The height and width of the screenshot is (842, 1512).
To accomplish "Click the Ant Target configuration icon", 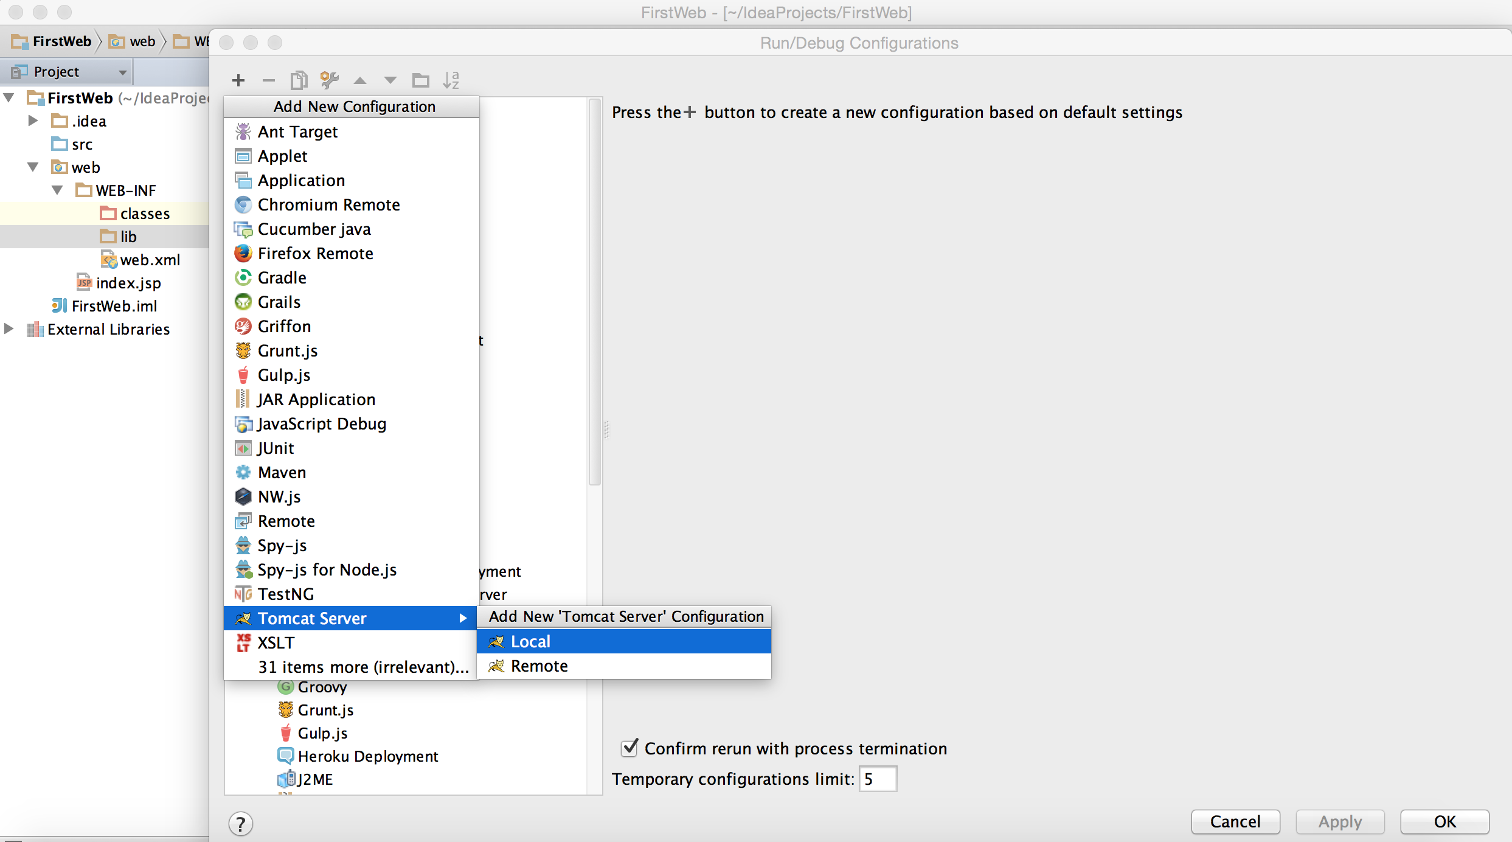I will pos(243,131).
